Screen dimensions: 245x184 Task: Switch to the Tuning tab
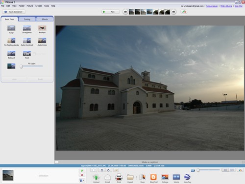click(27, 19)
